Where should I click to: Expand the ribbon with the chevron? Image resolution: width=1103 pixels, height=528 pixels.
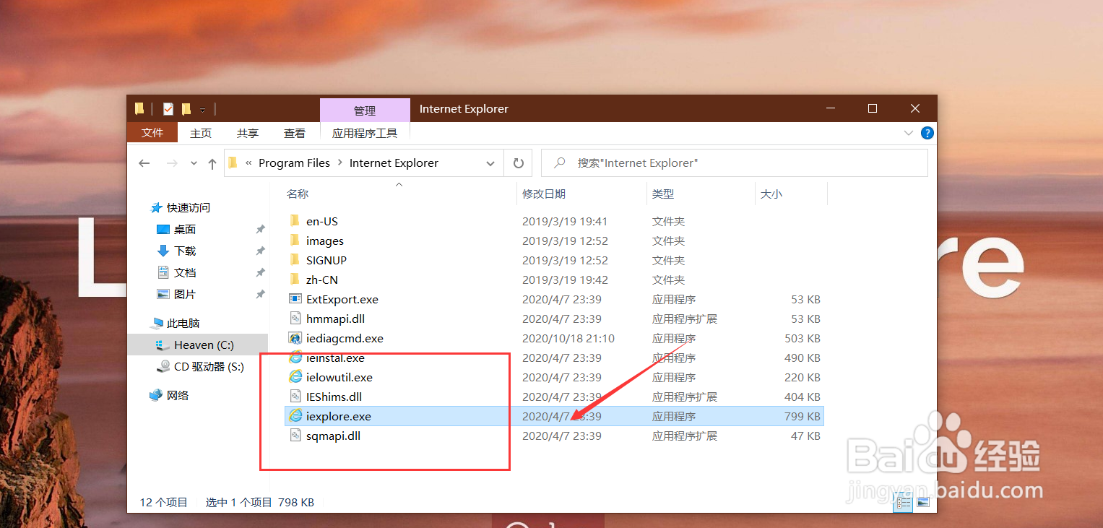(x=909, y=133)
